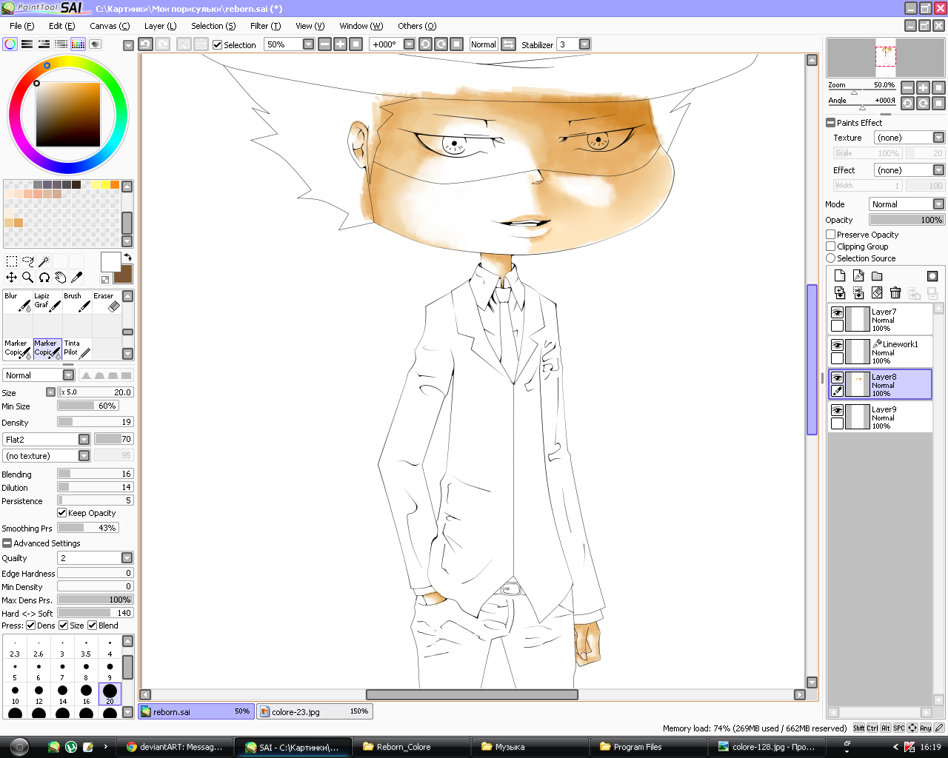Hide Layer7 using its eye icon
The height and width of the screenshot is (758, 948).
pos(837,313)
